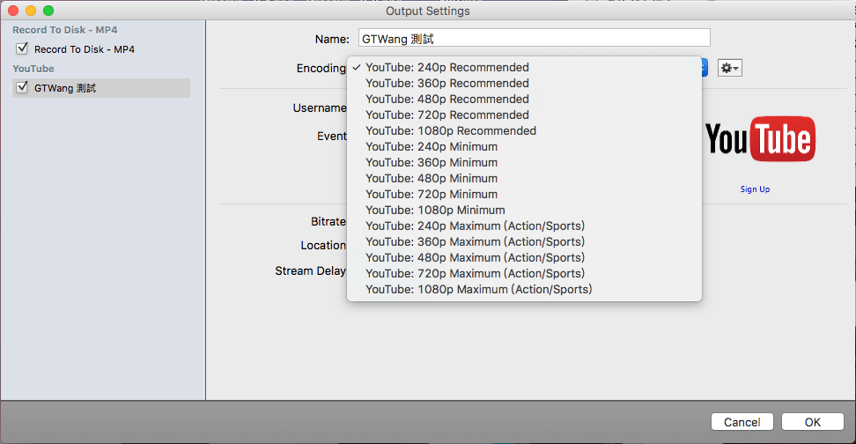Choose YouTube: 360p Recommended
The width and height of the screenshot is (856, 444).
(x=447, y=84)
